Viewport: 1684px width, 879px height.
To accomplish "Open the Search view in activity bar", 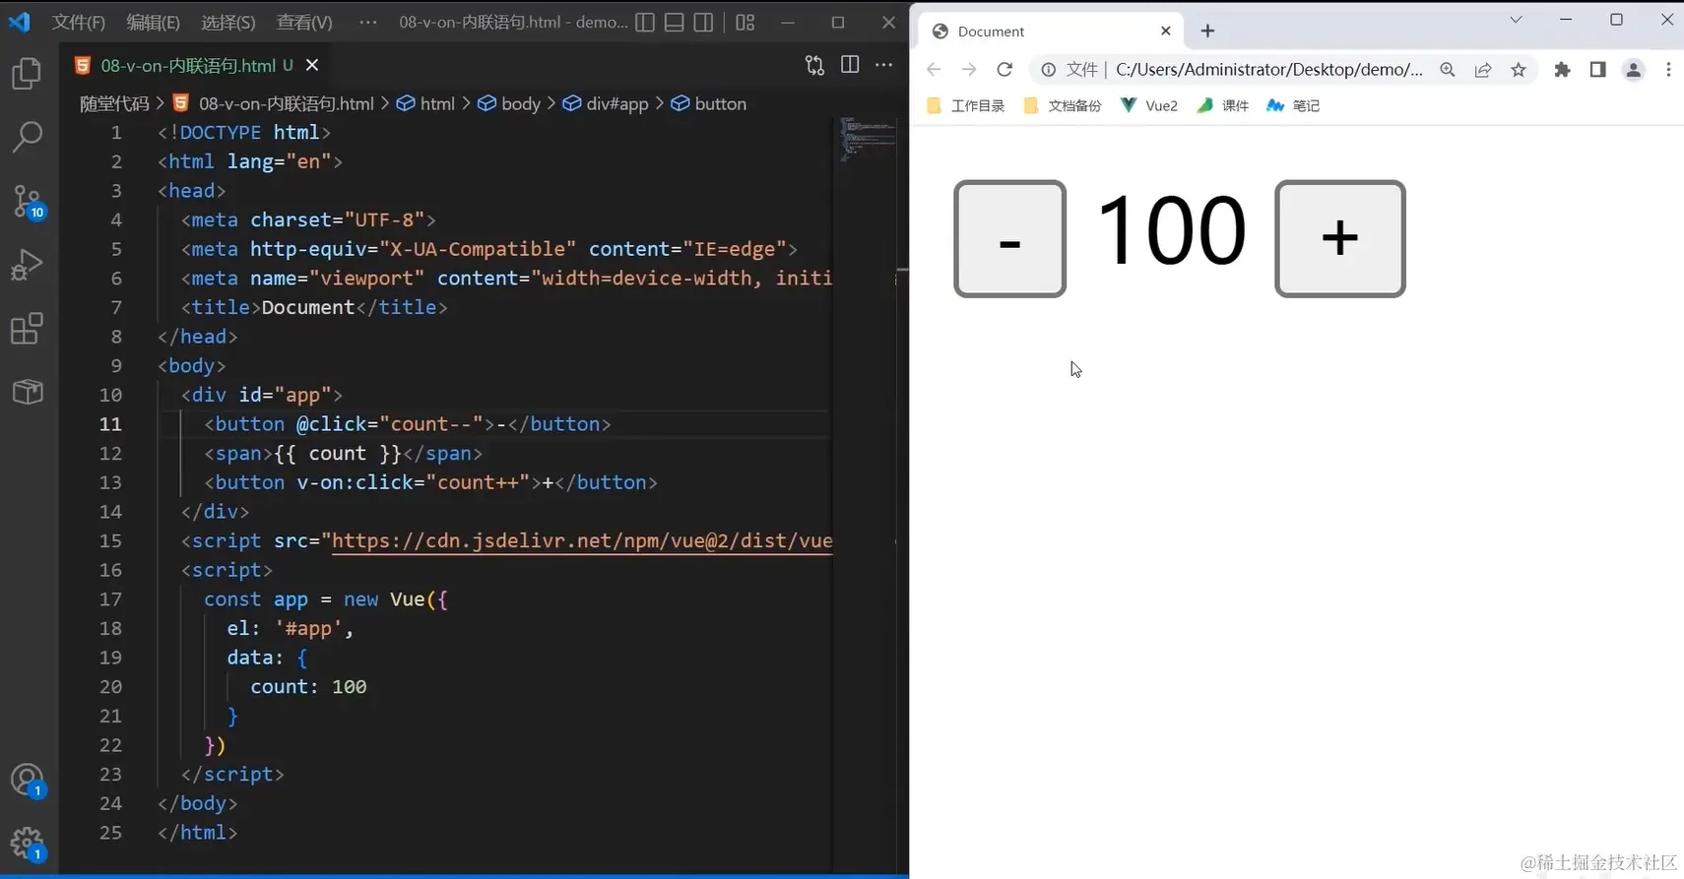I will 27,137.
